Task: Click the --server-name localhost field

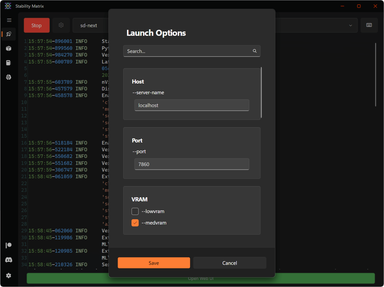Action: tap(191, 105)
